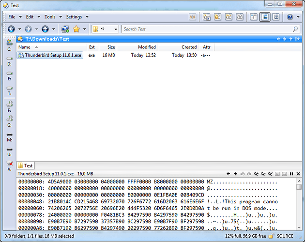Viewport: 305px width, 242px height.
Task: Click the path bar back arrow
Action: (278, 39)
